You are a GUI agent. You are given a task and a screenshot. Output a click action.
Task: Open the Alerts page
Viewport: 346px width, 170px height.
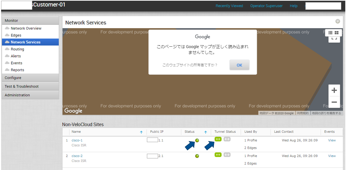(x=16, y=56)
